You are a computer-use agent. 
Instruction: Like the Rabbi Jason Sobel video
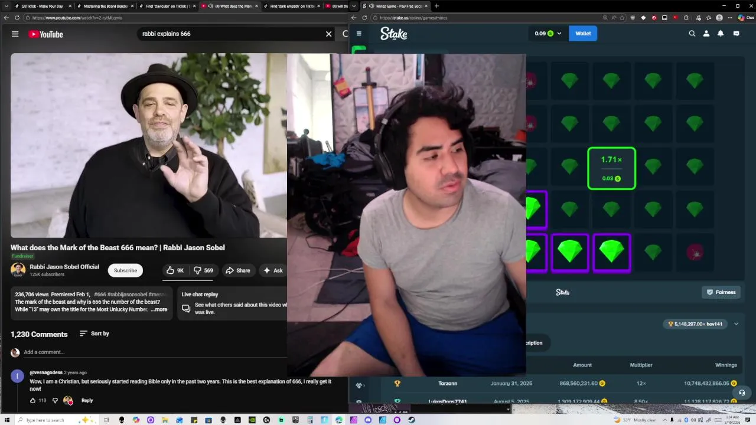[x=175, y=270]
